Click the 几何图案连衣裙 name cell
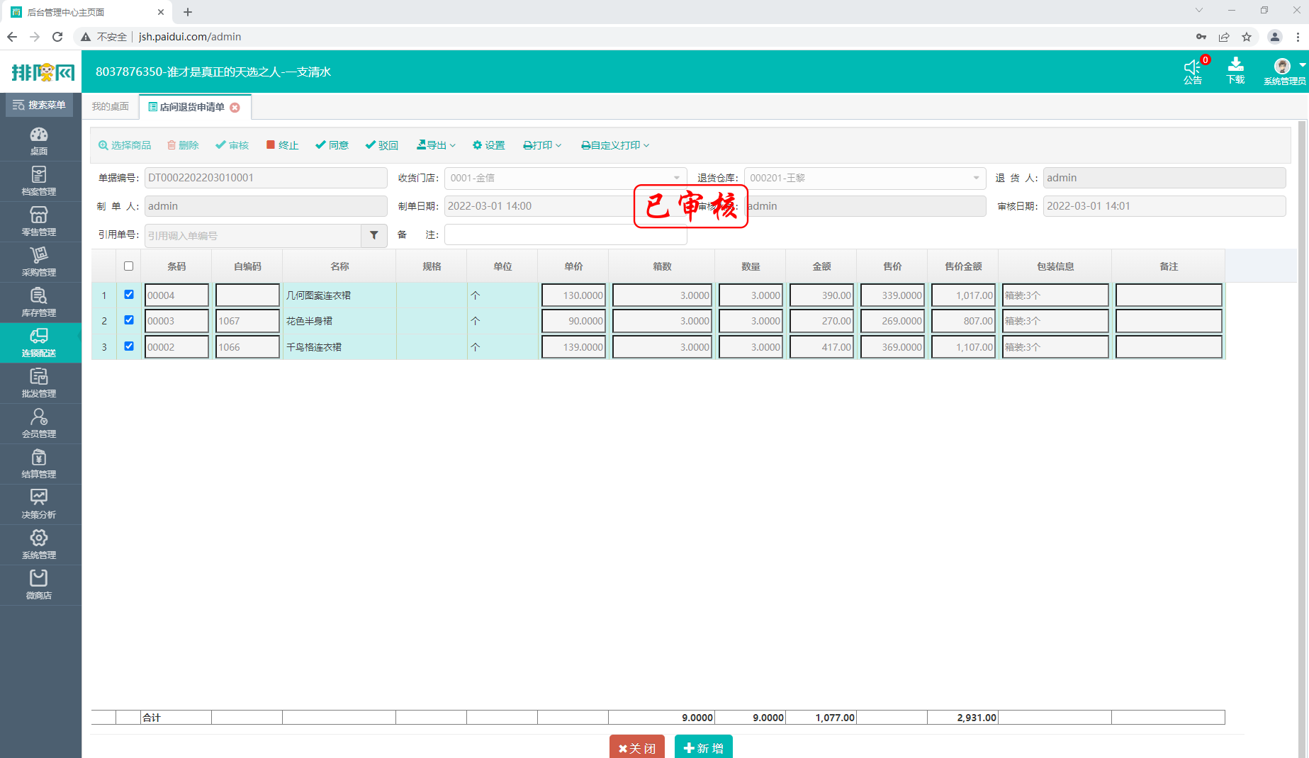Screen dimensions: 1309x758 [339, 295]
